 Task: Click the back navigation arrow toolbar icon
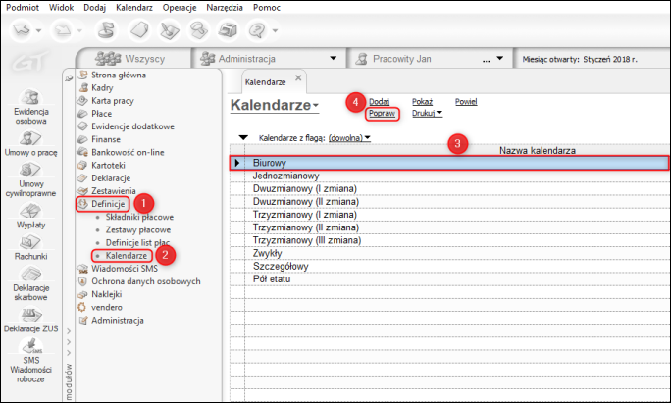click(22, 30)
